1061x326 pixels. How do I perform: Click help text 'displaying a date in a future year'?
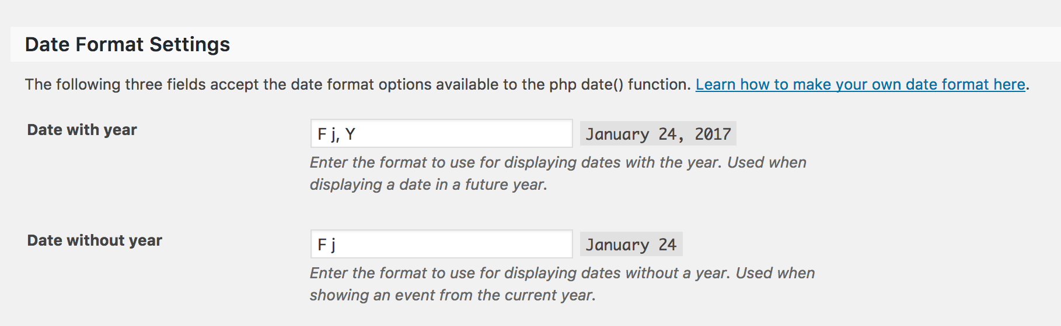pos(428,185)
